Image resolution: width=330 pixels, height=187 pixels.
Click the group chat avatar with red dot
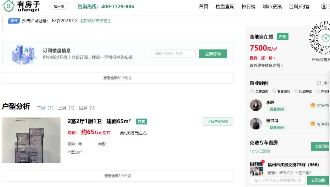(256, 168)
